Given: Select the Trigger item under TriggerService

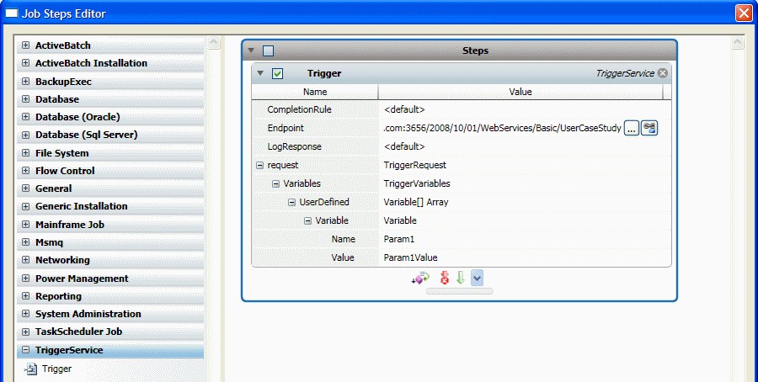Looking at the screenshot, I should [56, 369].
